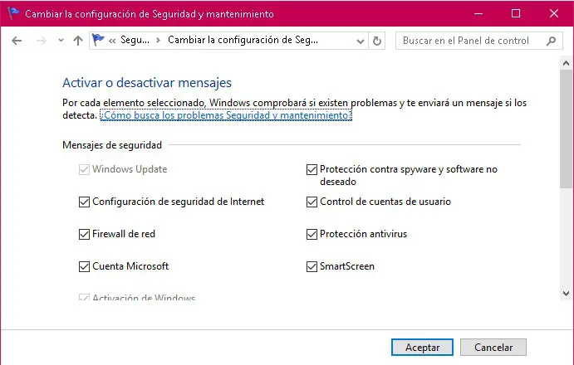This screenshot has height=365, width=574.
Task: Click the Buscar en el Panel de control field
Action: (x=469, y=41)
